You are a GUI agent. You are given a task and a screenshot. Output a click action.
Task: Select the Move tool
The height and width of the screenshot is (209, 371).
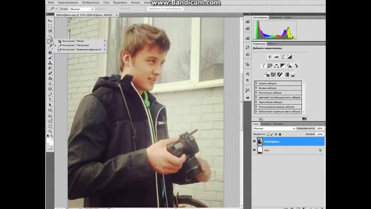(50, 21)
